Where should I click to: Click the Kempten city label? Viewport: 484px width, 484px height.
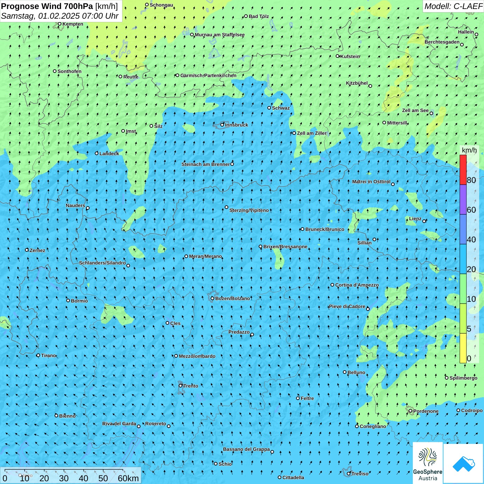[x=73, y=24]
